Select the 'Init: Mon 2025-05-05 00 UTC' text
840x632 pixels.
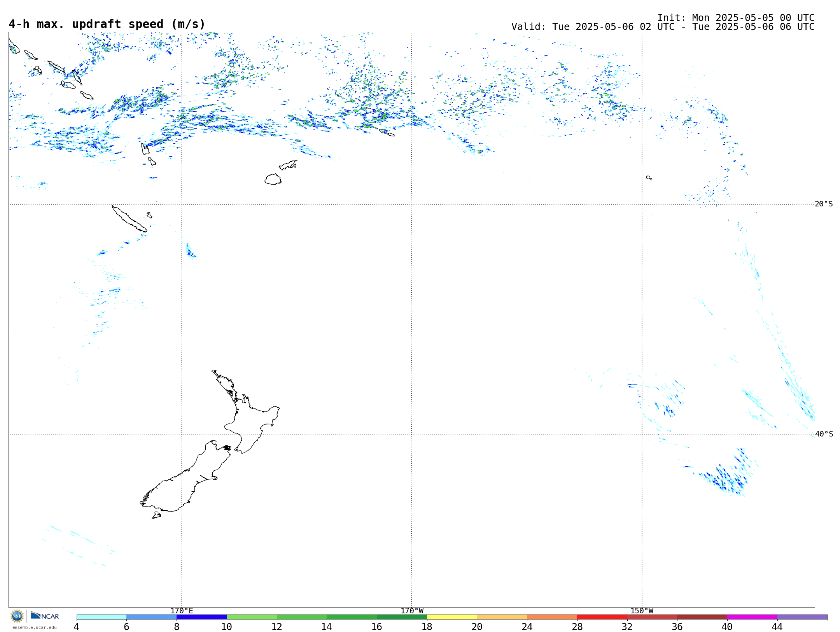point(736,18)
